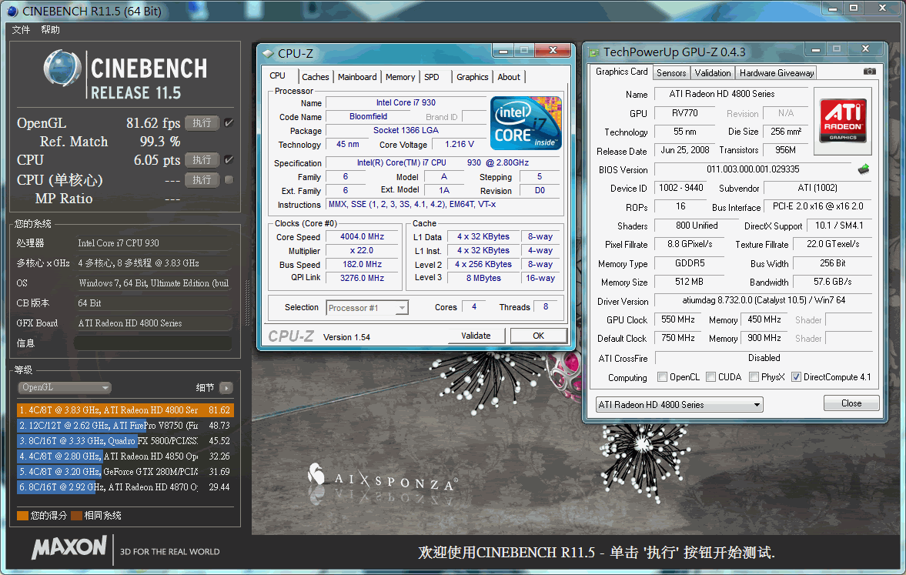Screen dimensions: 906x575
Task: Select ranking row 6 ATI Radeon HD 4870
Action: (x=125, y=487)
